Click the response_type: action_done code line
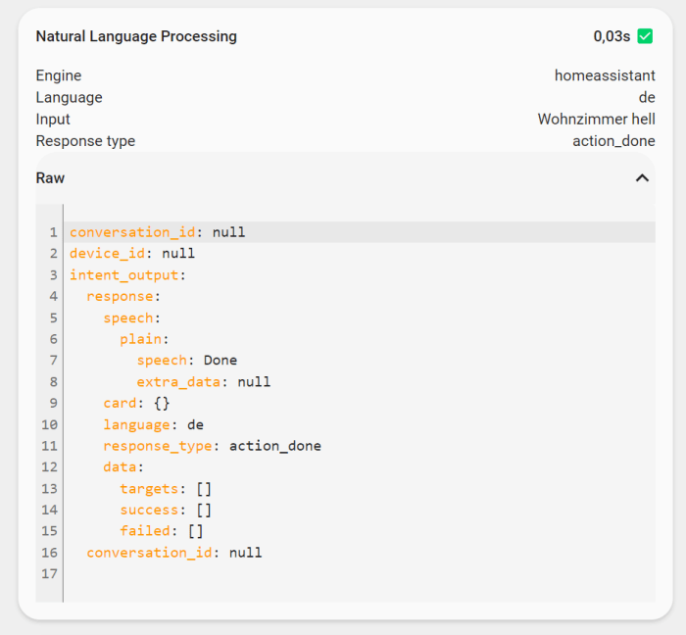Viewport: 686px width, 635px height. pyautogui.click(x=213, y=446)
